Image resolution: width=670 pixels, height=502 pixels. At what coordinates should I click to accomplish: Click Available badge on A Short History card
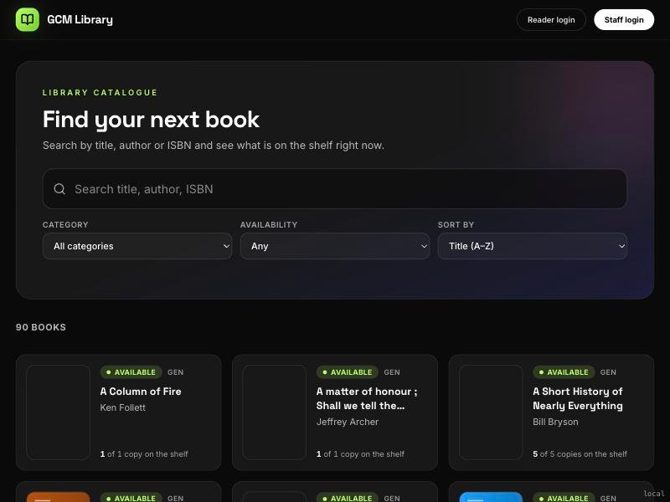pyautogui.click(x=564, y=372)
